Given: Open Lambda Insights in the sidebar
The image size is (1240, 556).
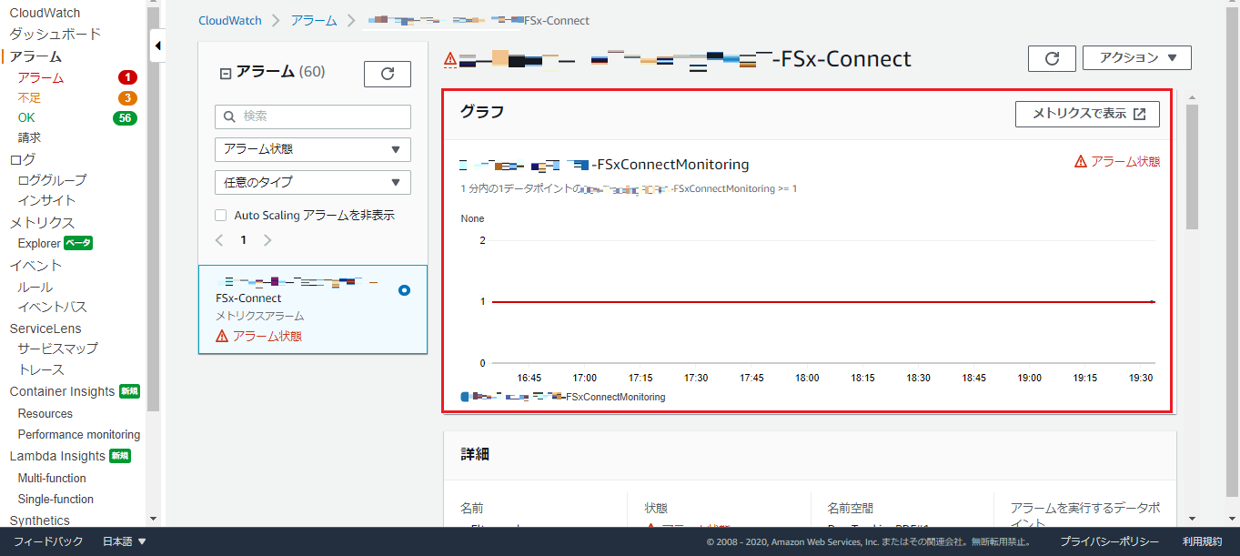Looking at the screenshot, I should [x=57, y=456].
